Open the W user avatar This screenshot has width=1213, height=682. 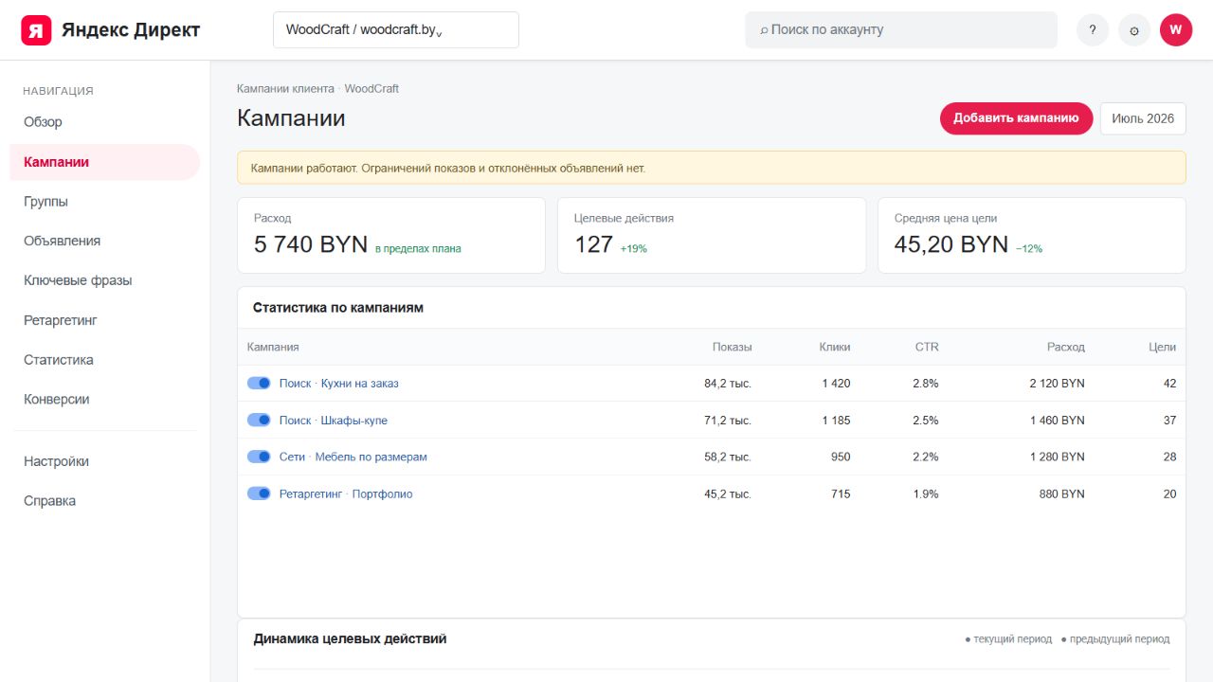coord(1176,30)
